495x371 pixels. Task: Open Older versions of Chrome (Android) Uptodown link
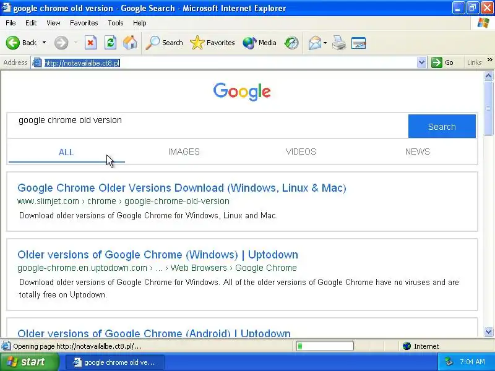click(154, 333)
